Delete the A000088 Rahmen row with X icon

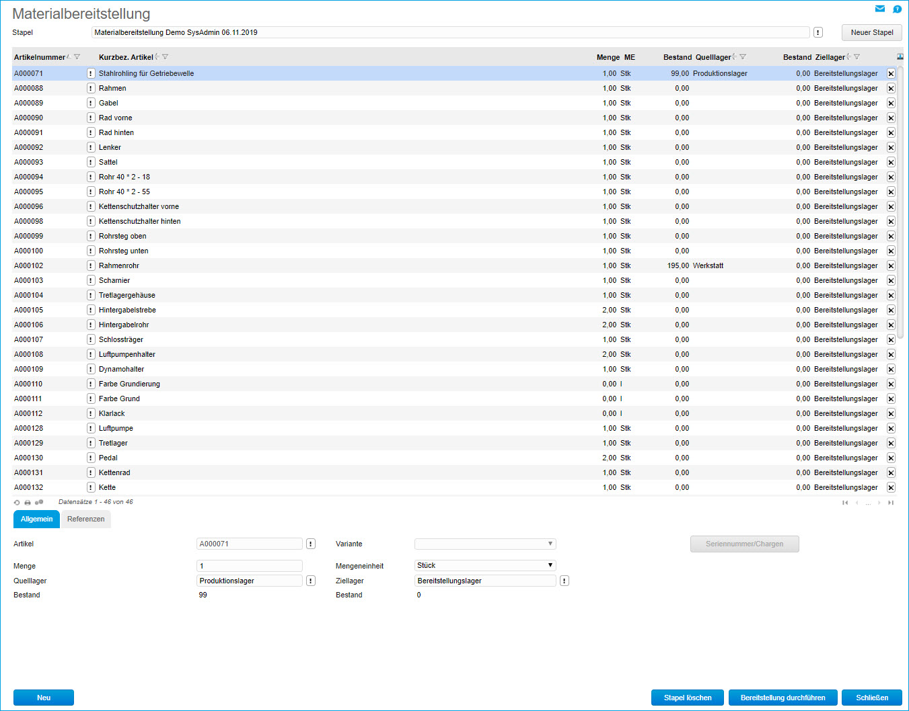coord(891,88)
